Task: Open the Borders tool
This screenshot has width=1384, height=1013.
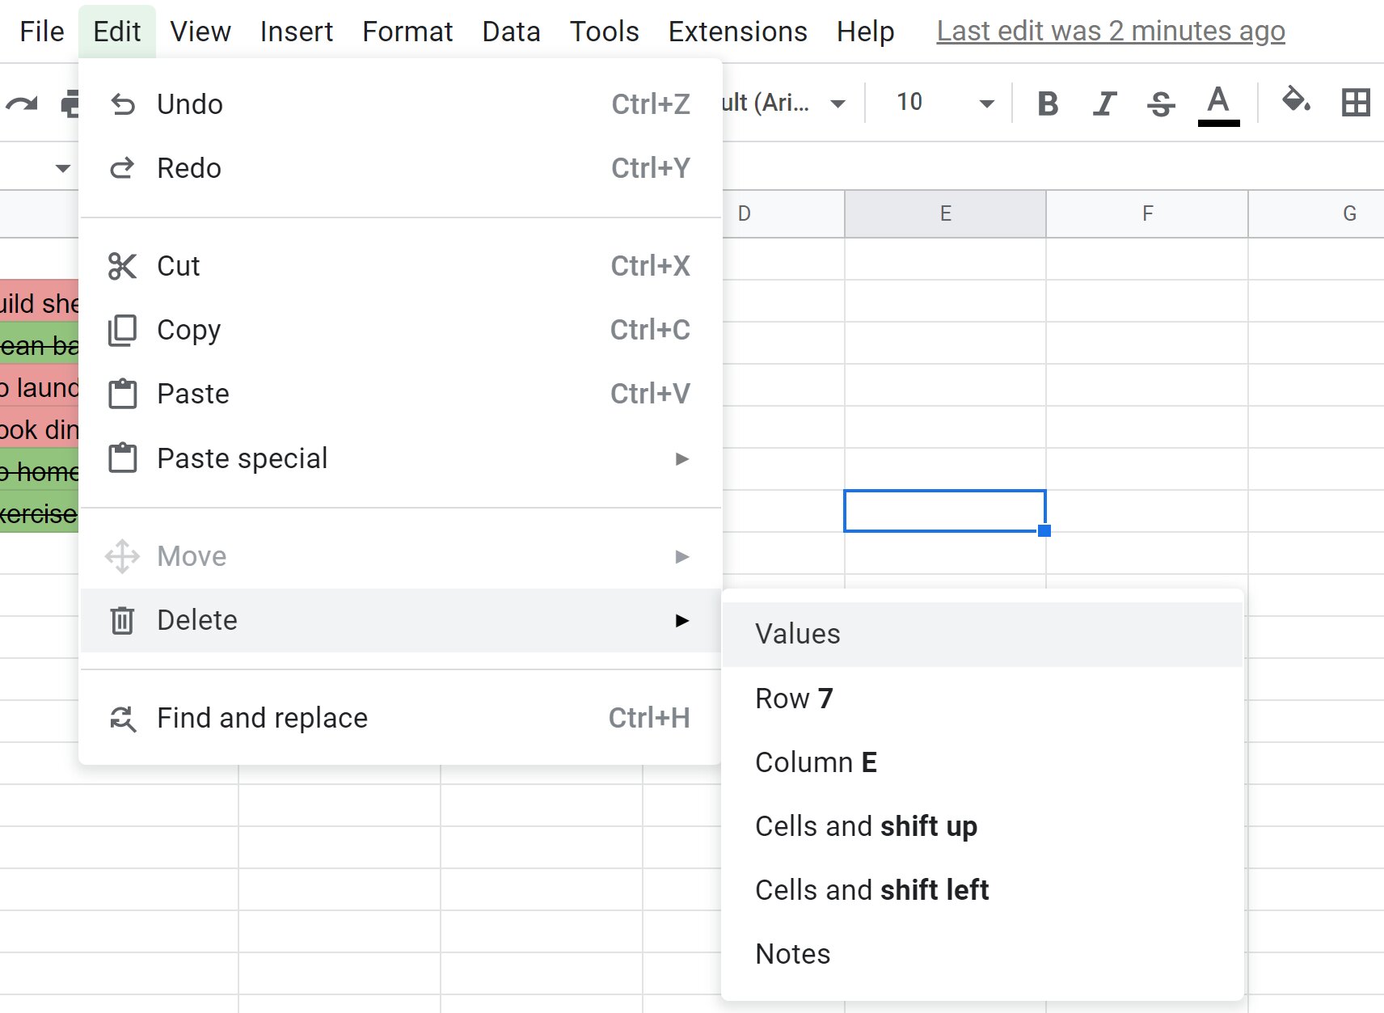Action: coord(1356,103)
